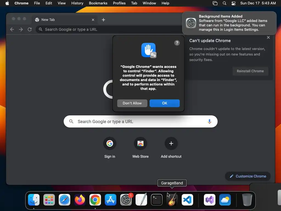The width and height of the screenshot is (281, 211).
Task: Go back using Chrome's back arrow
Action: coord(12,29)
